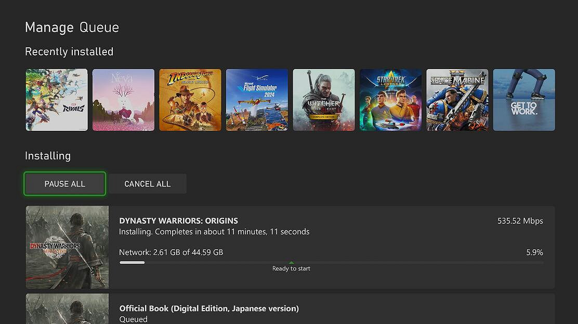Open Indiana Jones and the Great Circle
The height and width of the screenshot is (324, 578).
point(190,100)
